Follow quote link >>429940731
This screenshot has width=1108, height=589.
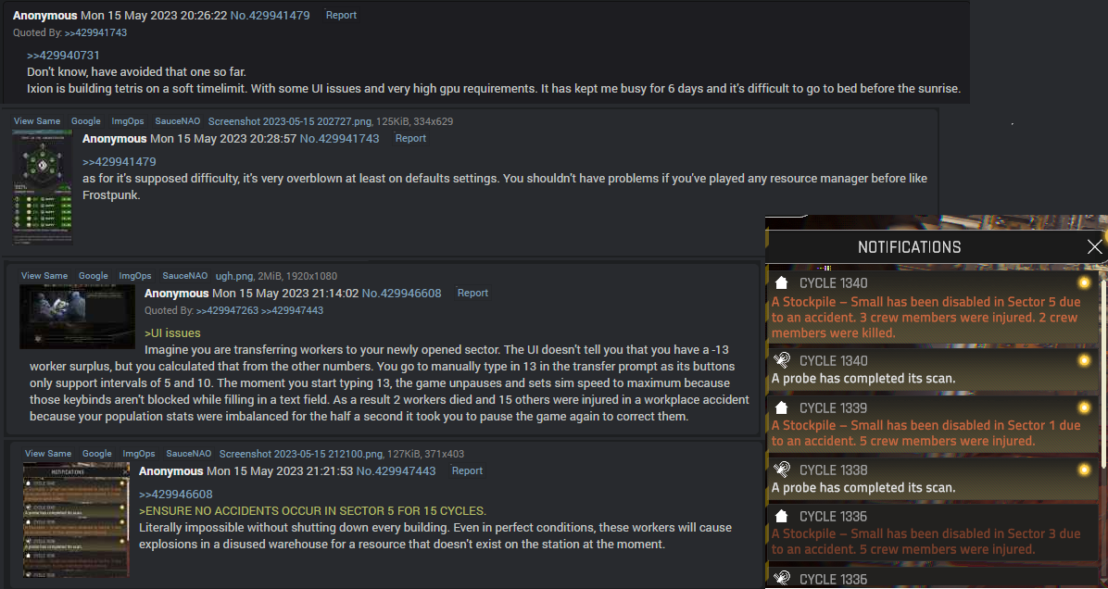click(x=63, y=55)
